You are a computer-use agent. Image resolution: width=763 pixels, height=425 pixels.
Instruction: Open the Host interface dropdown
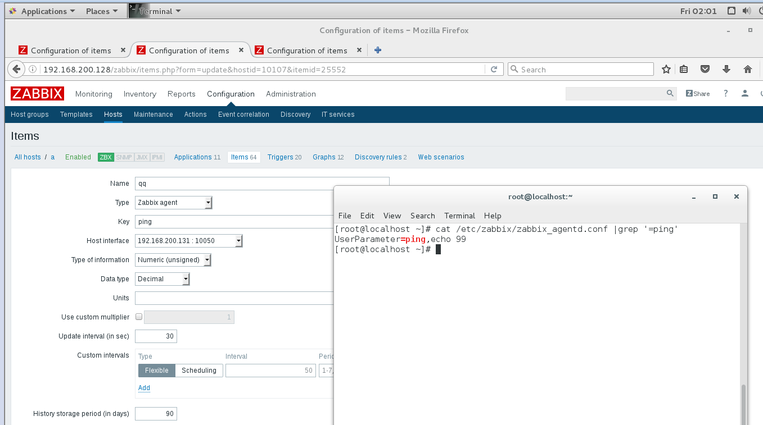point(189,241)
